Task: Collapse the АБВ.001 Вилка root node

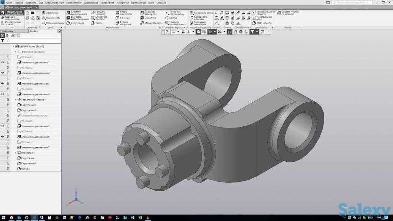Action: (x=13, y=46)
